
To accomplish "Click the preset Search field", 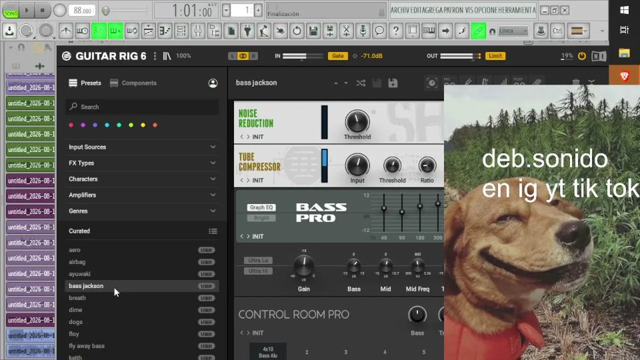I will (142, 106).
